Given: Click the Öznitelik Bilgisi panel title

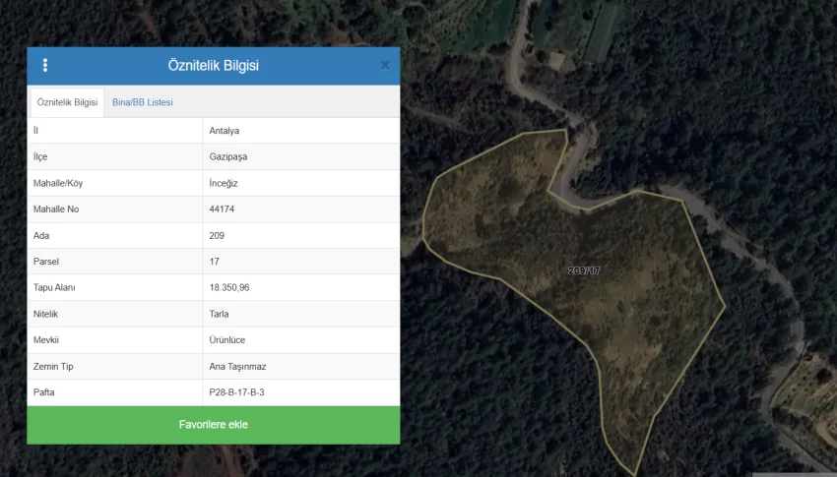Looking at the screenshot, I should pyautogui.click(x=214, y=66).
